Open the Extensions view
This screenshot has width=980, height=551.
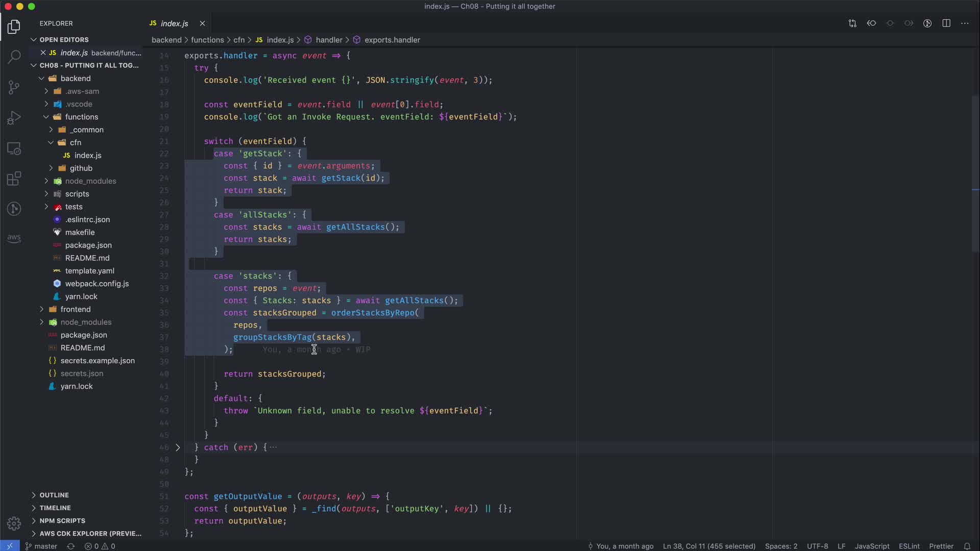[14, 179]
